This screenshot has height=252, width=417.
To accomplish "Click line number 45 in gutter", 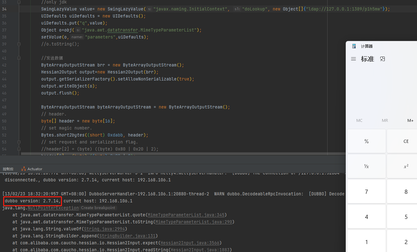I will tap(4, 86).
